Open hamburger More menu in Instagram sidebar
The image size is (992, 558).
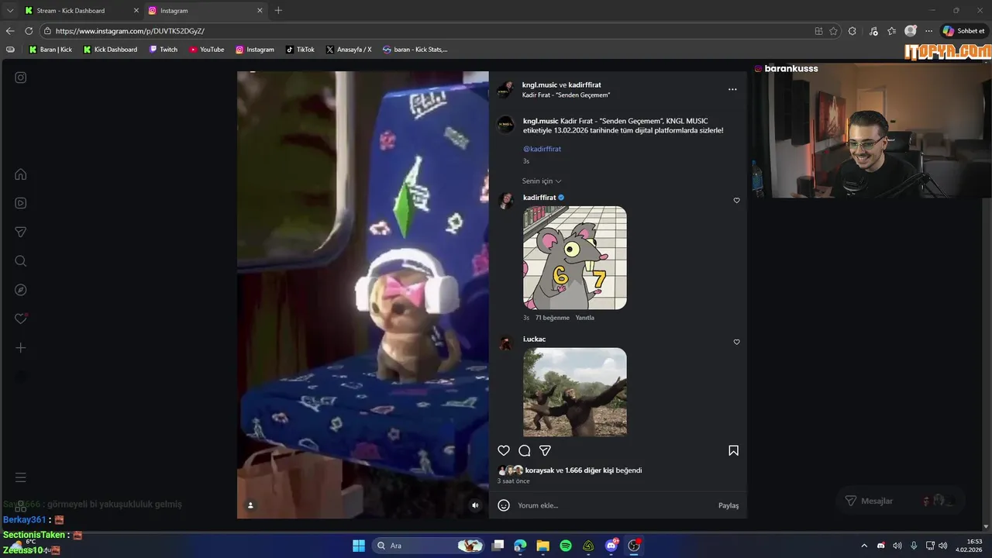(21, 477)
